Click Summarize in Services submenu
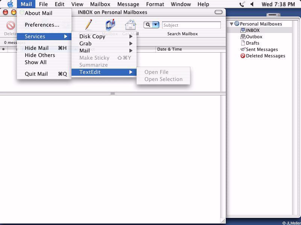The width and height of the screenshot is (301, 225). coord(104,65)
